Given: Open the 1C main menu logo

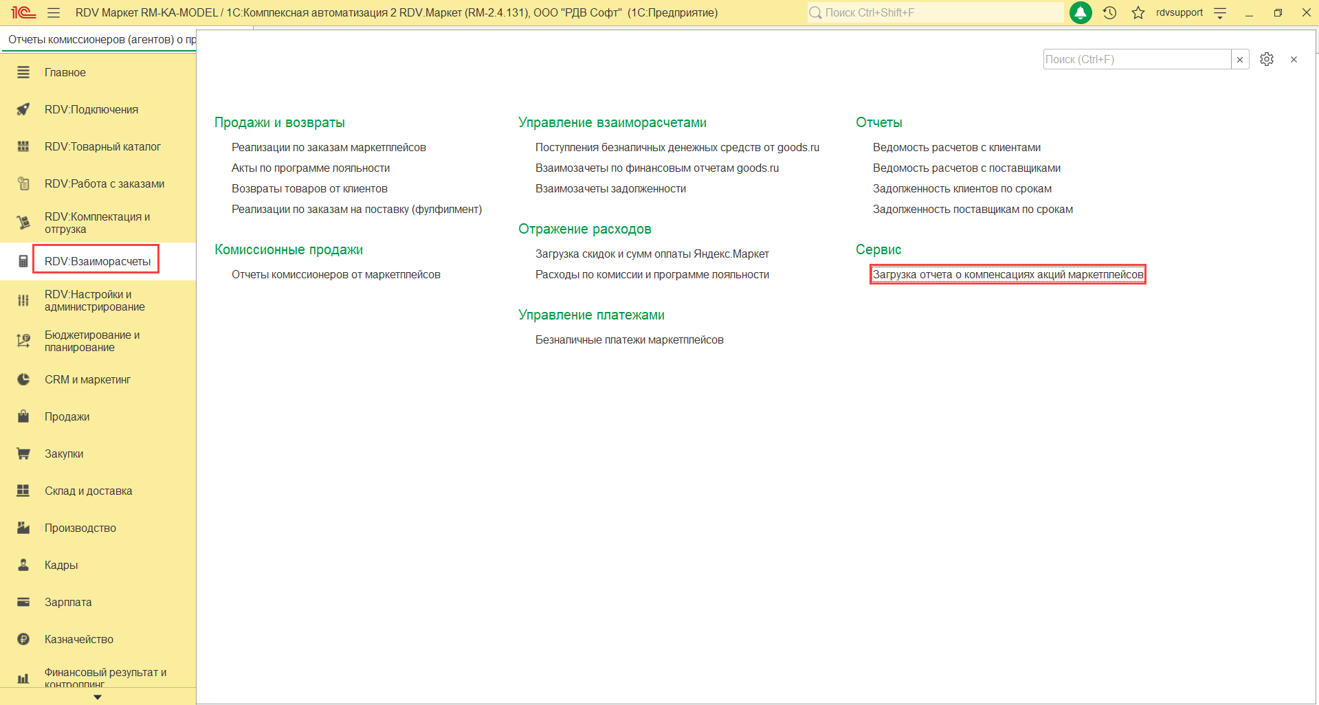Looking at the screenshot, I should 23,12.
